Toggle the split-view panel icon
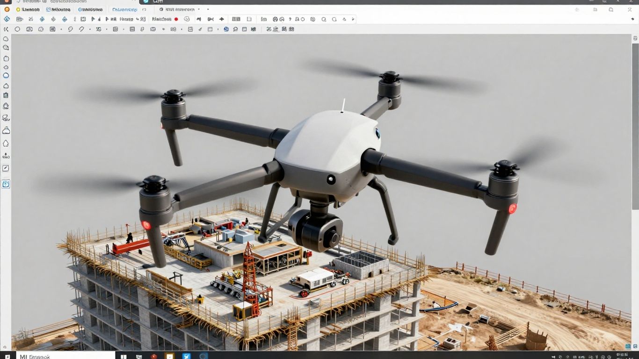 249,19
